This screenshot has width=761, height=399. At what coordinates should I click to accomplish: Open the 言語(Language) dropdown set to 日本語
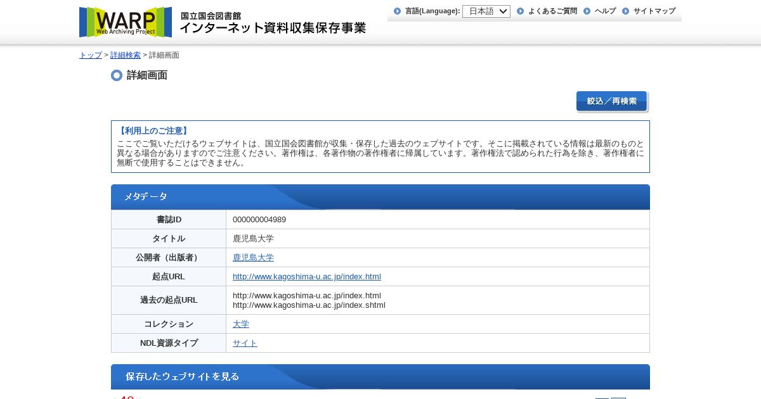coord(486,11)
